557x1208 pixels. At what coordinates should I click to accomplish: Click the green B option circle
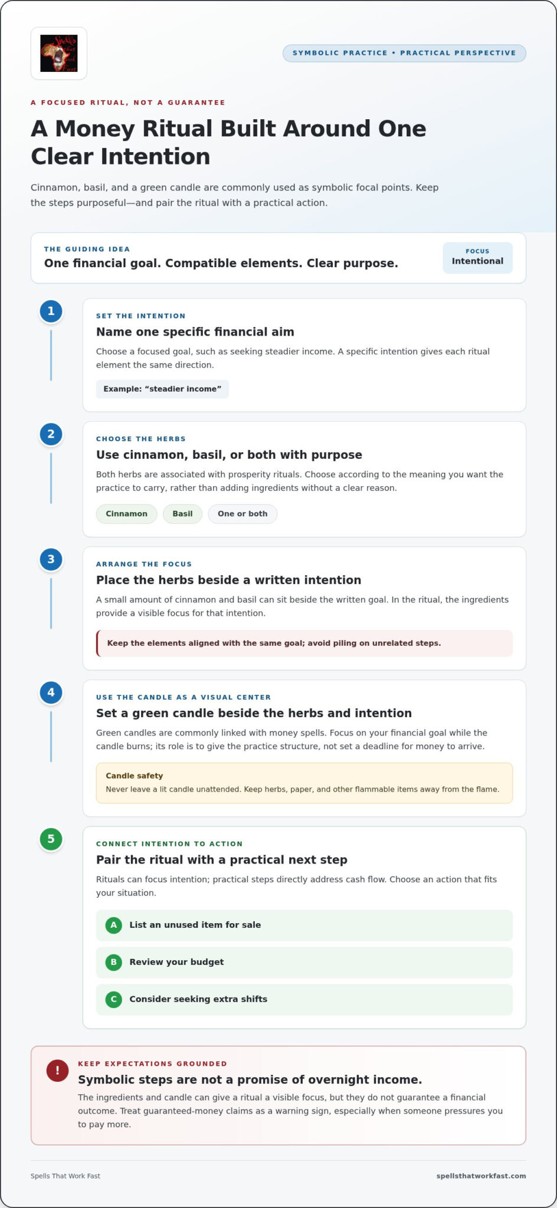point(114,962)
